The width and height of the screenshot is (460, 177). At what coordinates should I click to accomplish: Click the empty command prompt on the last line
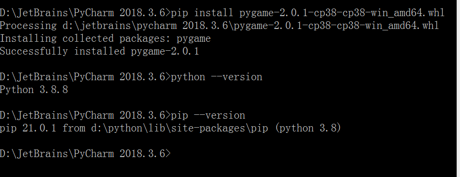[85, 154]
